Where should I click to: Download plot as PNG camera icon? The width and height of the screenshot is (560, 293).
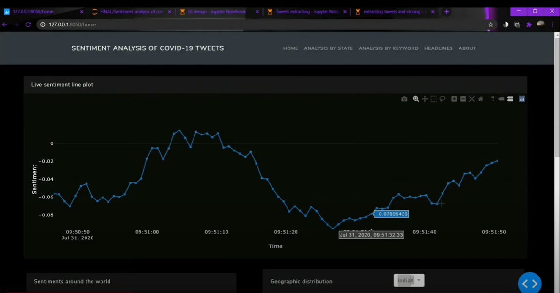coord(404,99)
